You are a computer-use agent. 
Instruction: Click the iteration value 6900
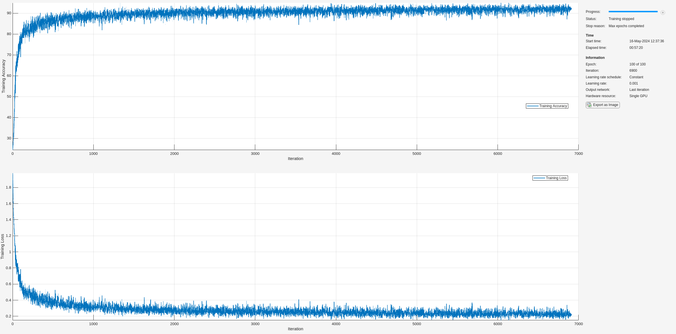click(x=633, y=71)
